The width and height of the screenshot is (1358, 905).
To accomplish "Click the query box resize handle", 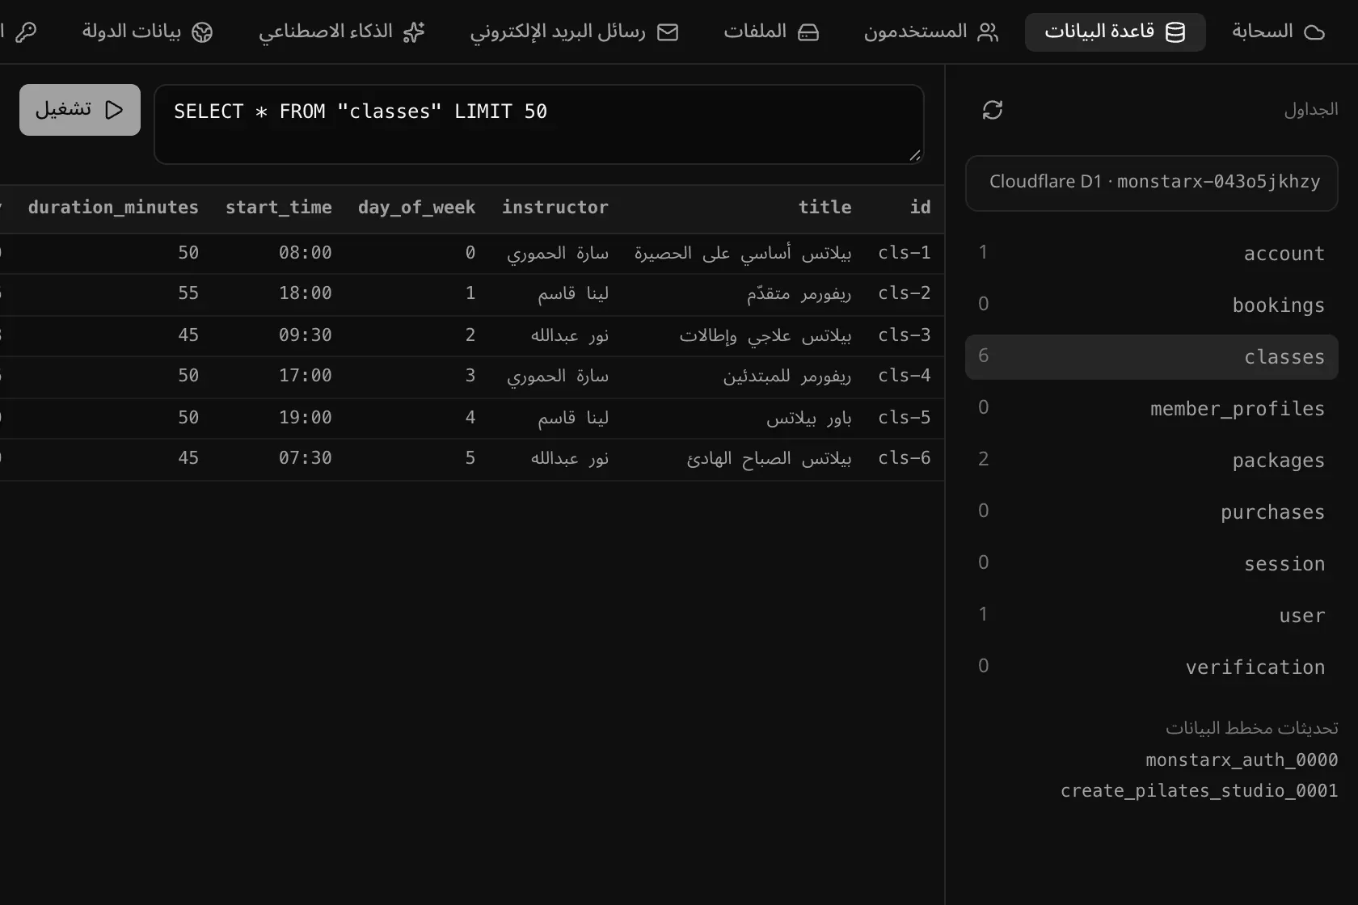I will [x=915, y=155].
